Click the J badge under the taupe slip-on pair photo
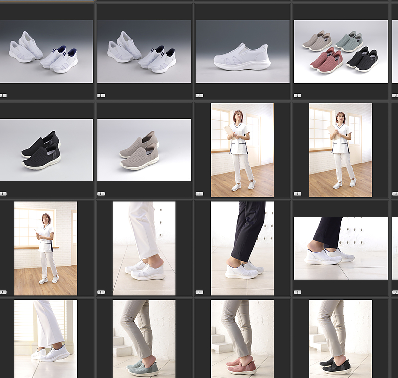 (101, 194)
